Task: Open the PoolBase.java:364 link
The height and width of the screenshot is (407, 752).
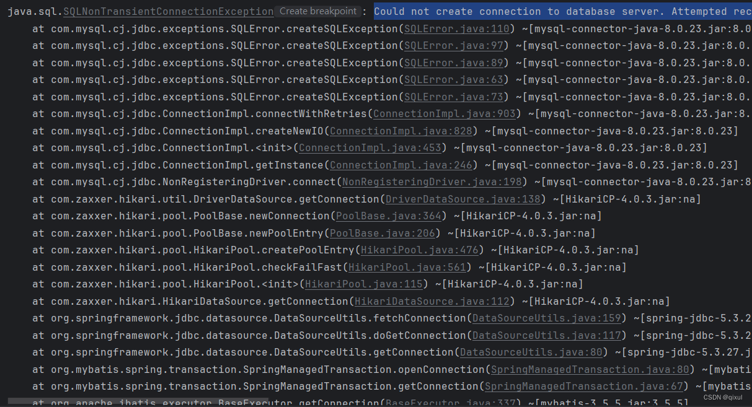Action: 388,216
